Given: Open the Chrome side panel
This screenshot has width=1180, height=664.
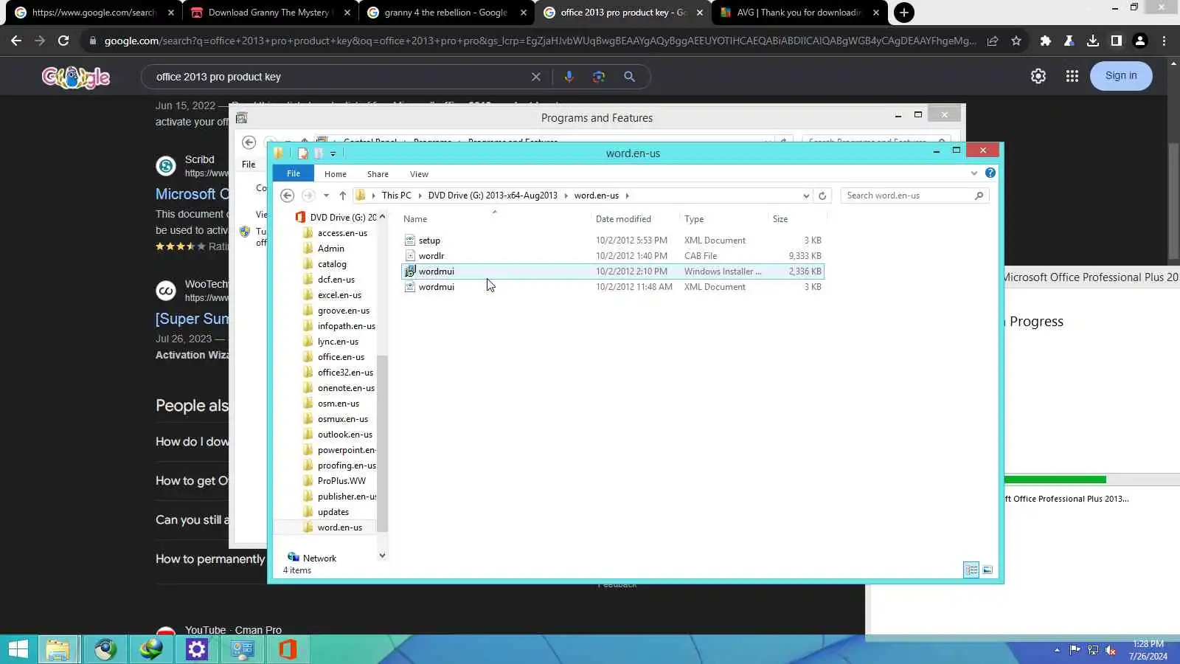Looking at the screenshot, I should coord(1117,41).
